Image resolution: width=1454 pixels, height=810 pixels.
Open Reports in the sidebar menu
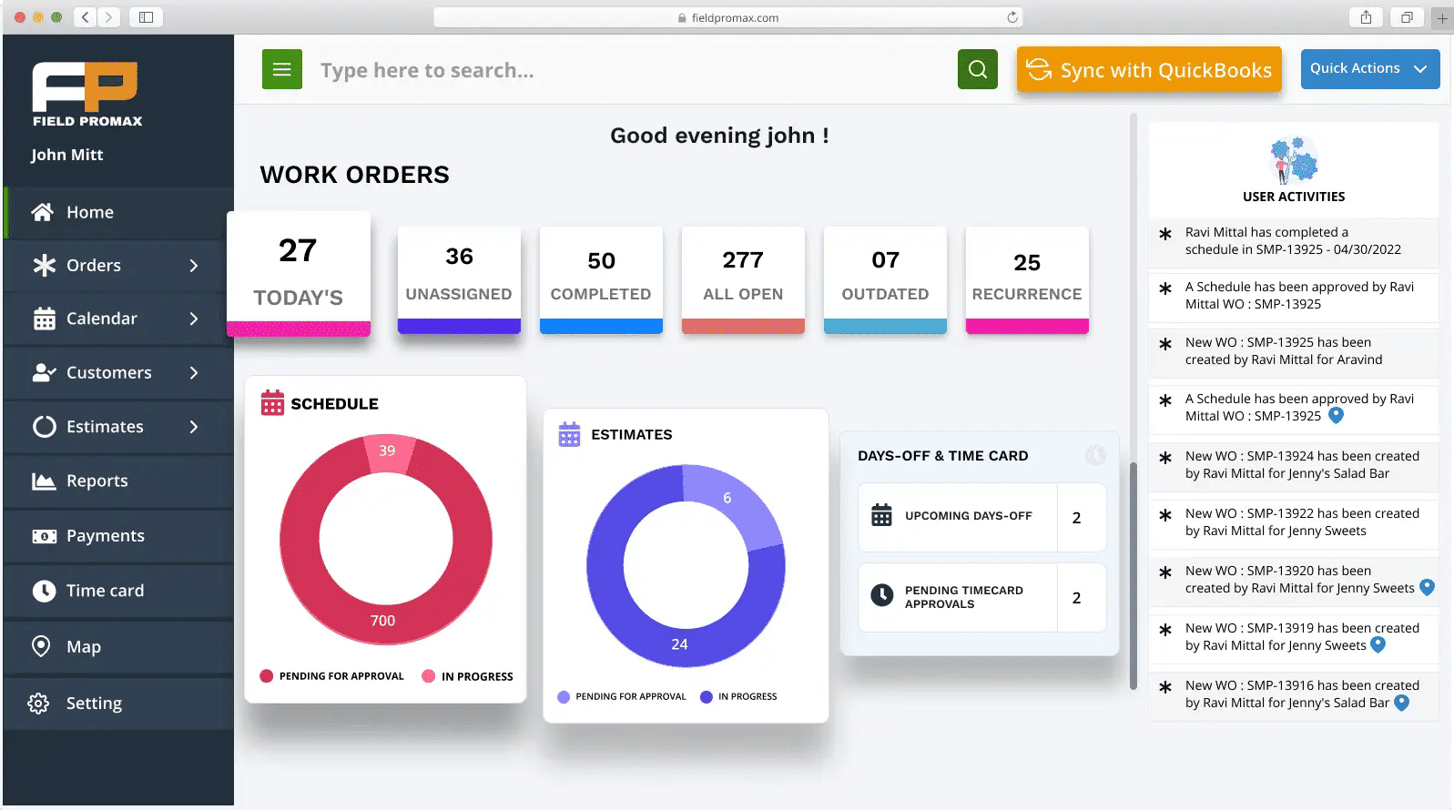click(118, 481)
